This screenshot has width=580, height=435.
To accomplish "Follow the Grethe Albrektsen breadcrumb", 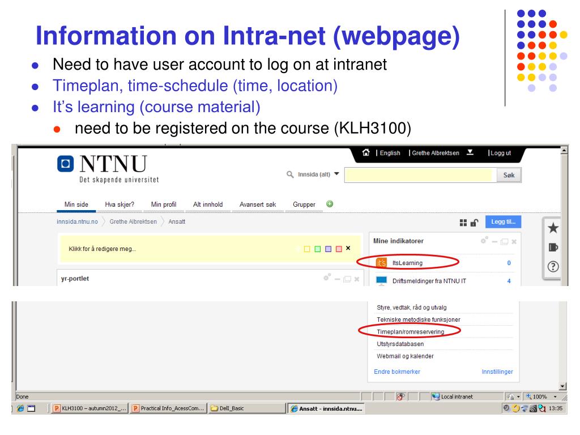I will (133, 221).
